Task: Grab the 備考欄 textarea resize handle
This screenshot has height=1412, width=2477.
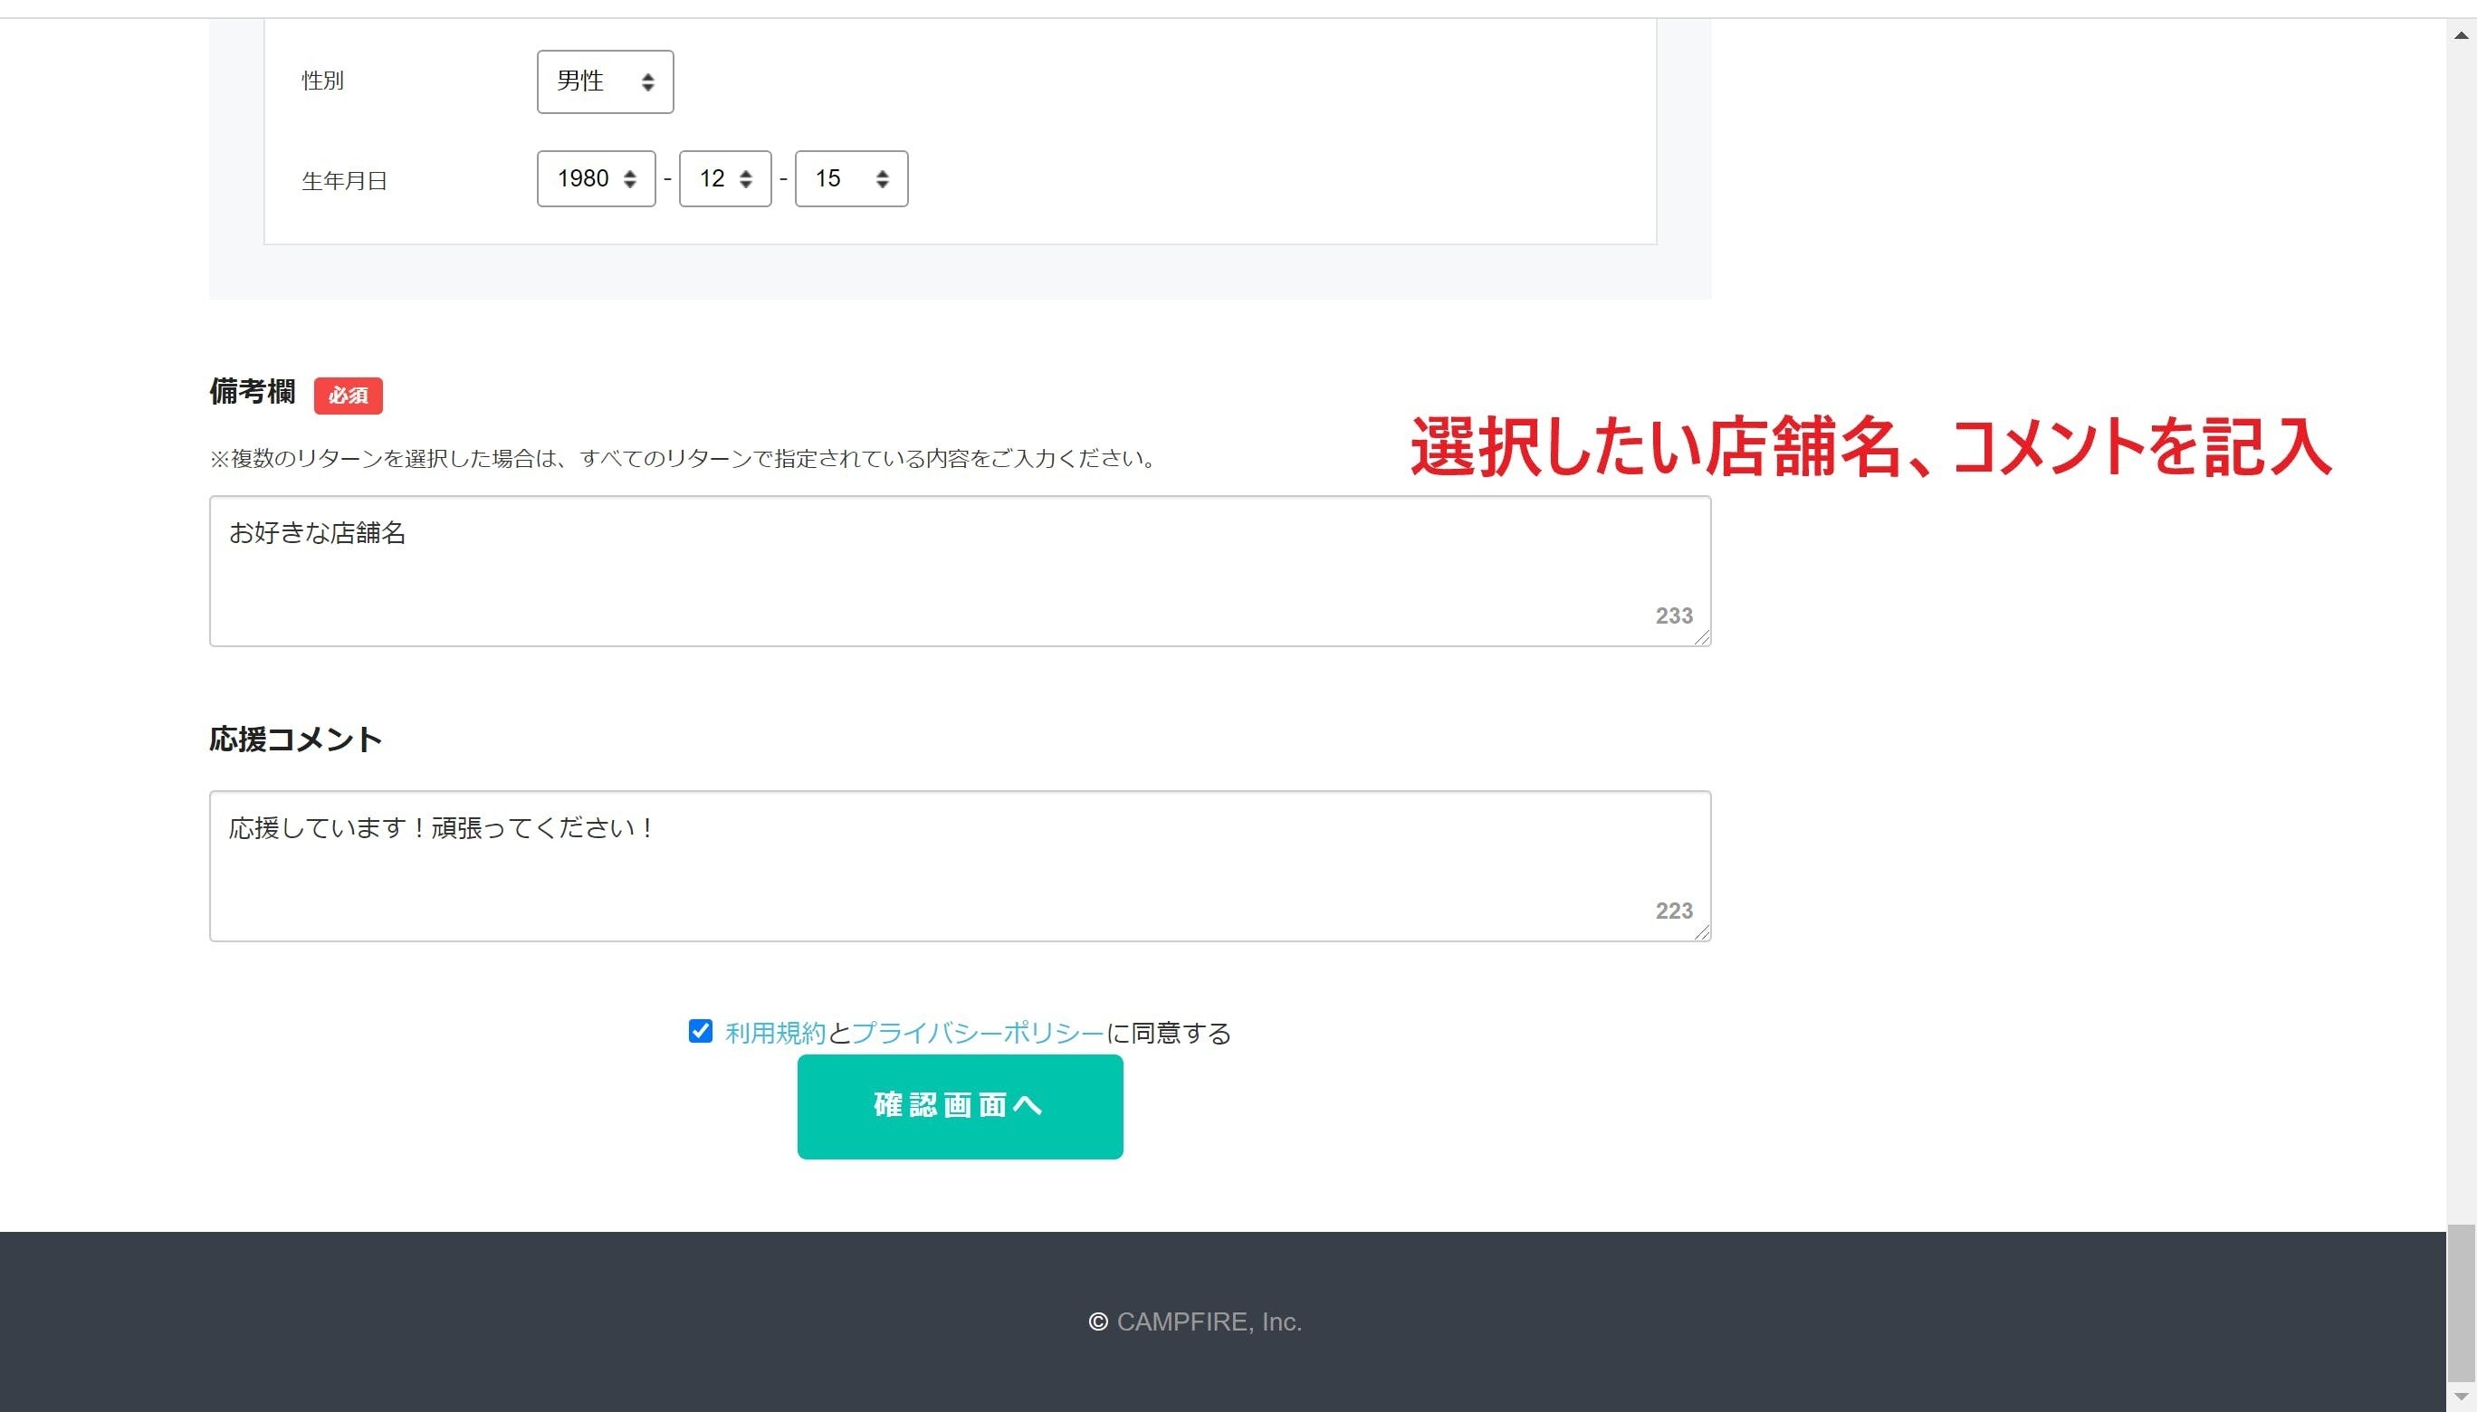Action: tap(1703, 638)
